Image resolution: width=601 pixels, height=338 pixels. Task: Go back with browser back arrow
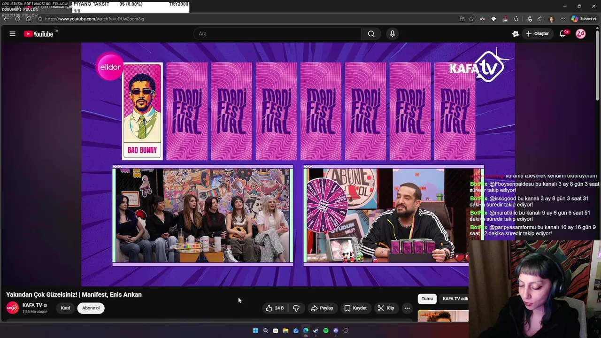coord(7,19)
